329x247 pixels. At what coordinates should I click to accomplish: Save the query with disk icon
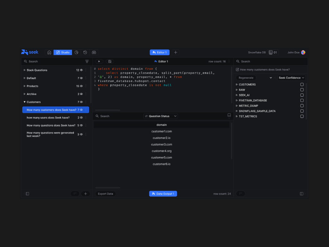tap(110, 61)
